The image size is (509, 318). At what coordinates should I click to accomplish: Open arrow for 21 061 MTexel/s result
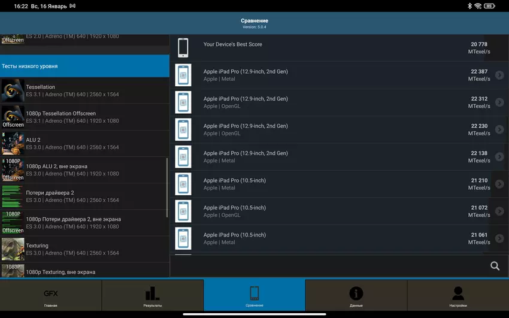(x=499, y=238)
